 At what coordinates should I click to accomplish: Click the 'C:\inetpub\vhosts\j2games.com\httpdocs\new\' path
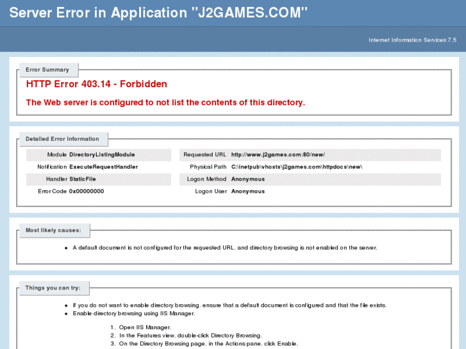tap(297, 167)
